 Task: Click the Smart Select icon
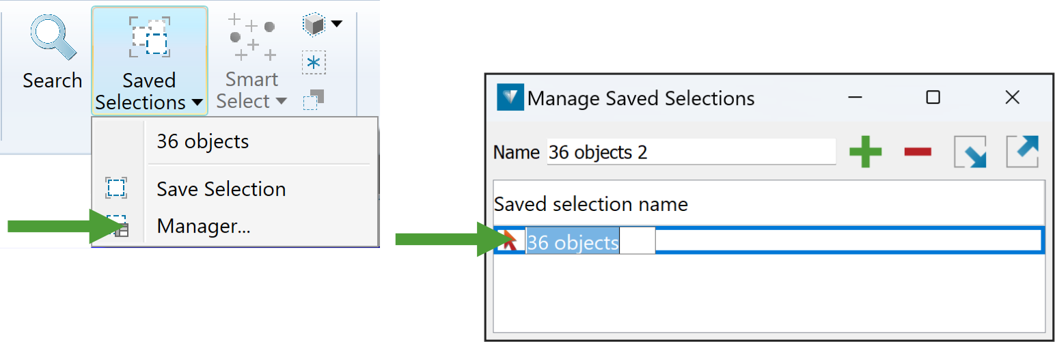click(251, 38)
